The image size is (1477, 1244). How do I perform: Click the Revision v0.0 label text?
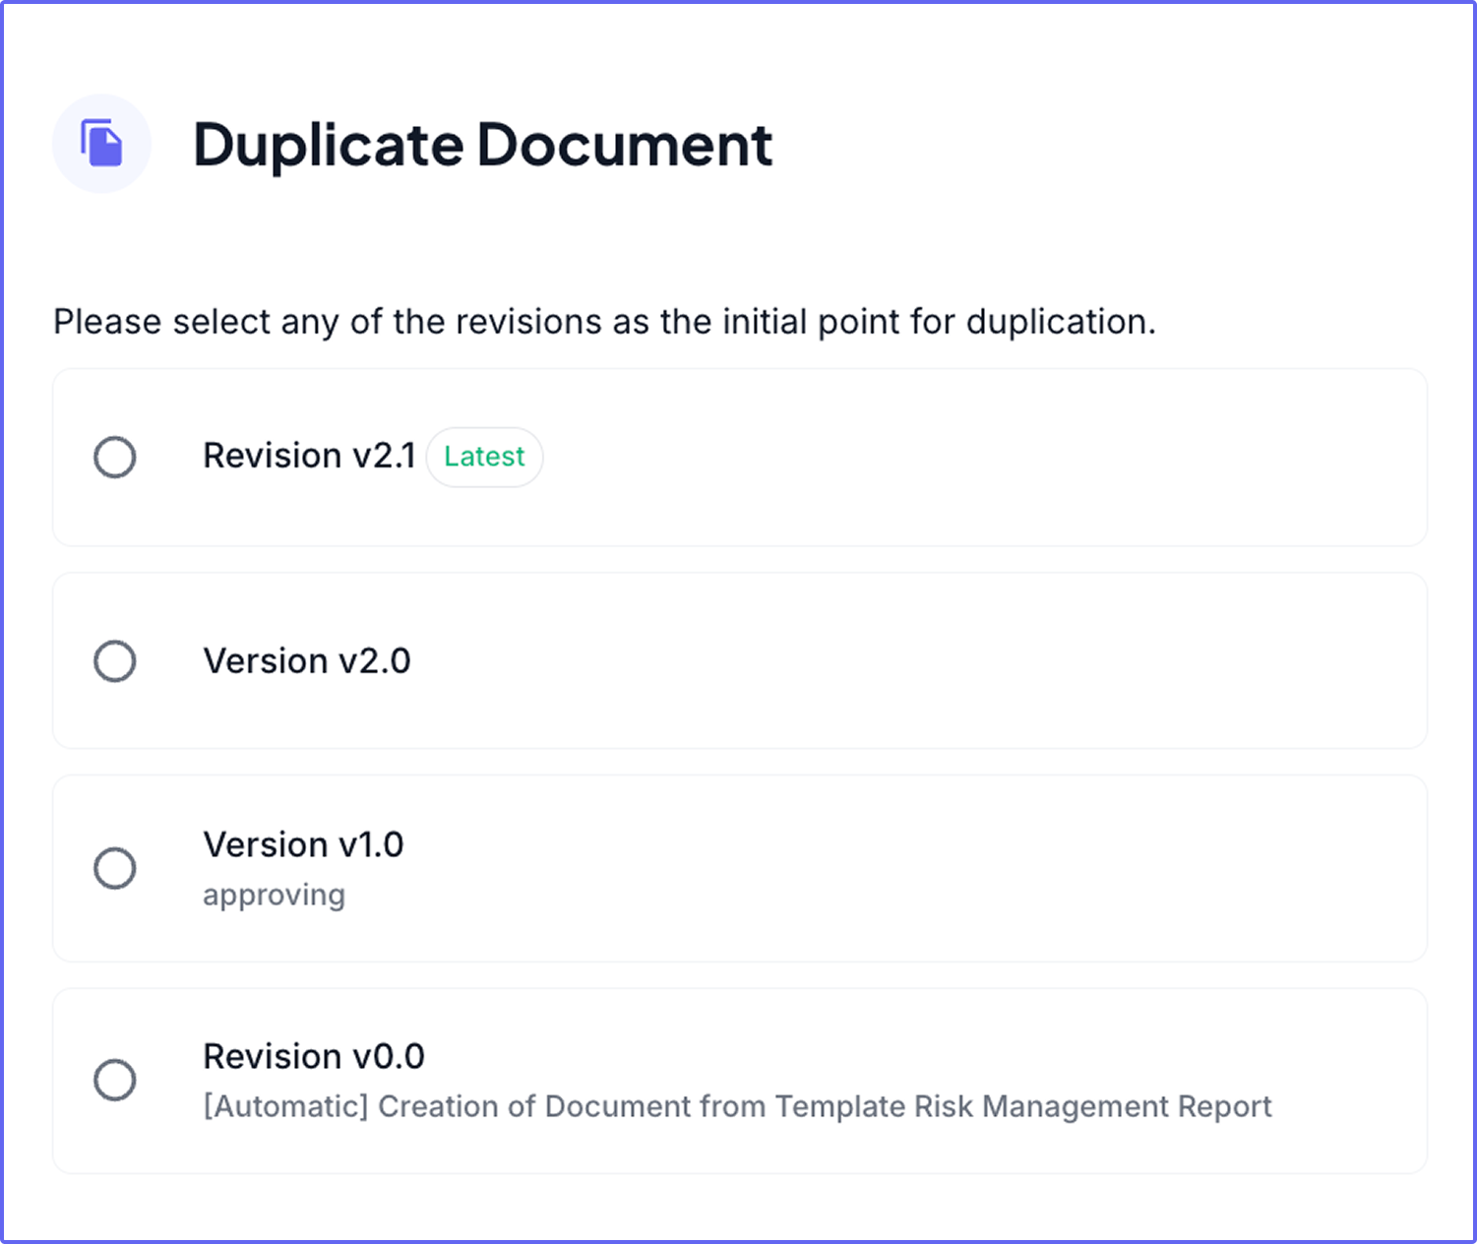(313, 1056)
